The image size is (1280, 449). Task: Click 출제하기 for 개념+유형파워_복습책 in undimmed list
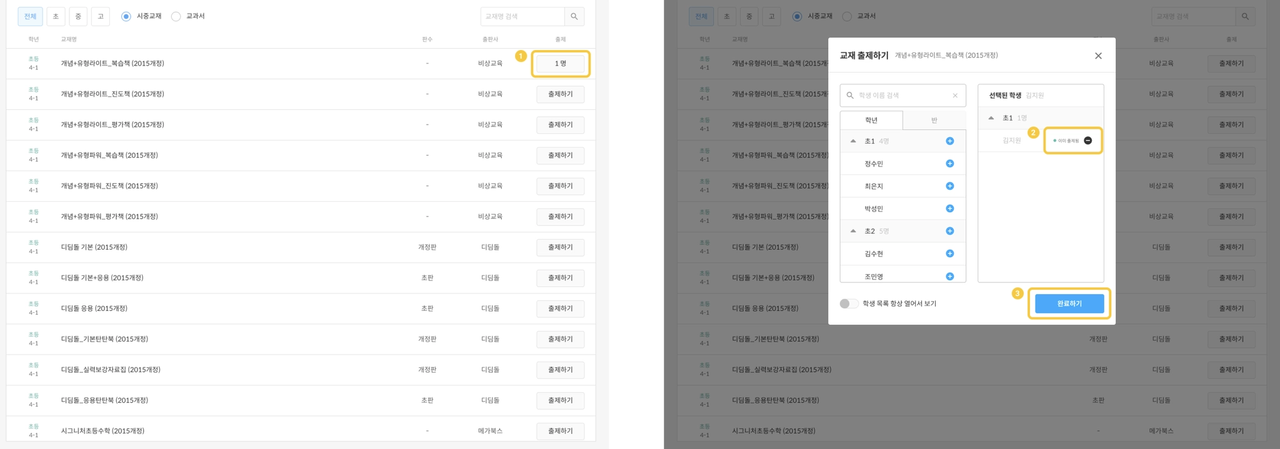[x=560, y=155]
